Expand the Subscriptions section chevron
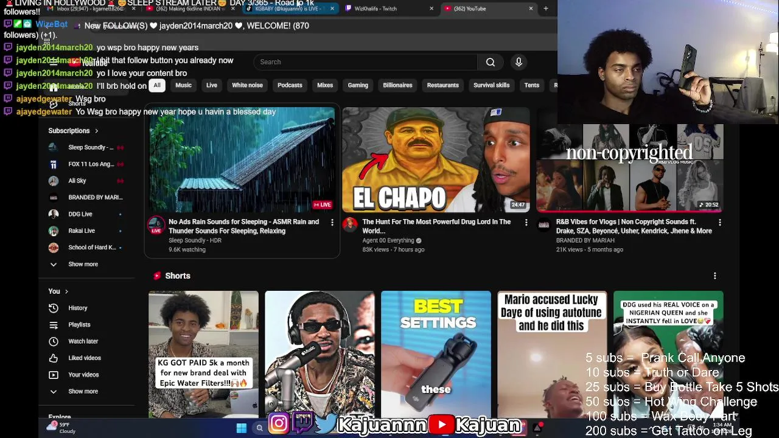The image size is (779, 438). [x=96, y=131]
